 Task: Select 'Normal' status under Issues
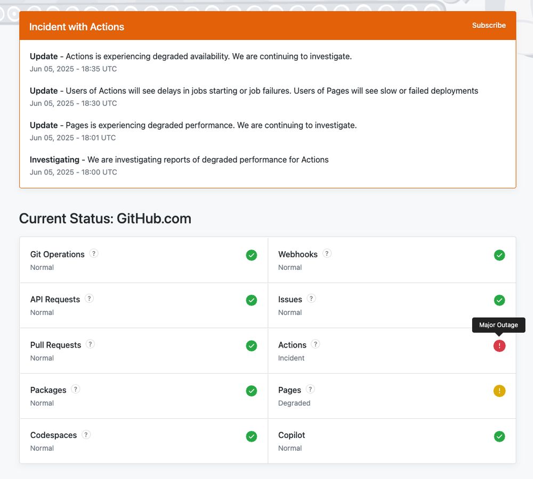click(x=290, y=312)
